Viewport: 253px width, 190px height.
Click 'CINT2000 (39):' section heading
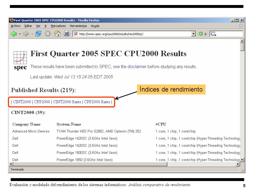pyautogui.click(x=28, y=112)
